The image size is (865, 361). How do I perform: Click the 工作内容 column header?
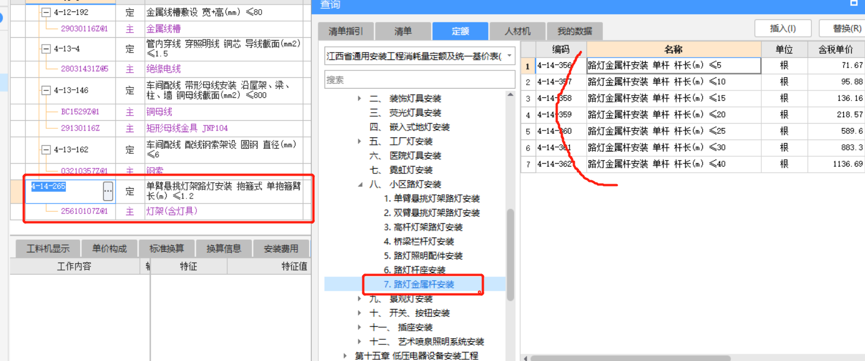click(74, 266)
